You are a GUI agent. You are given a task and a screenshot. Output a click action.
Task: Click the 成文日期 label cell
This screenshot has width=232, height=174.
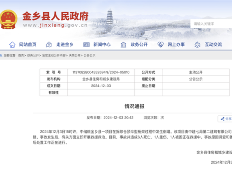tap(53, 86)
